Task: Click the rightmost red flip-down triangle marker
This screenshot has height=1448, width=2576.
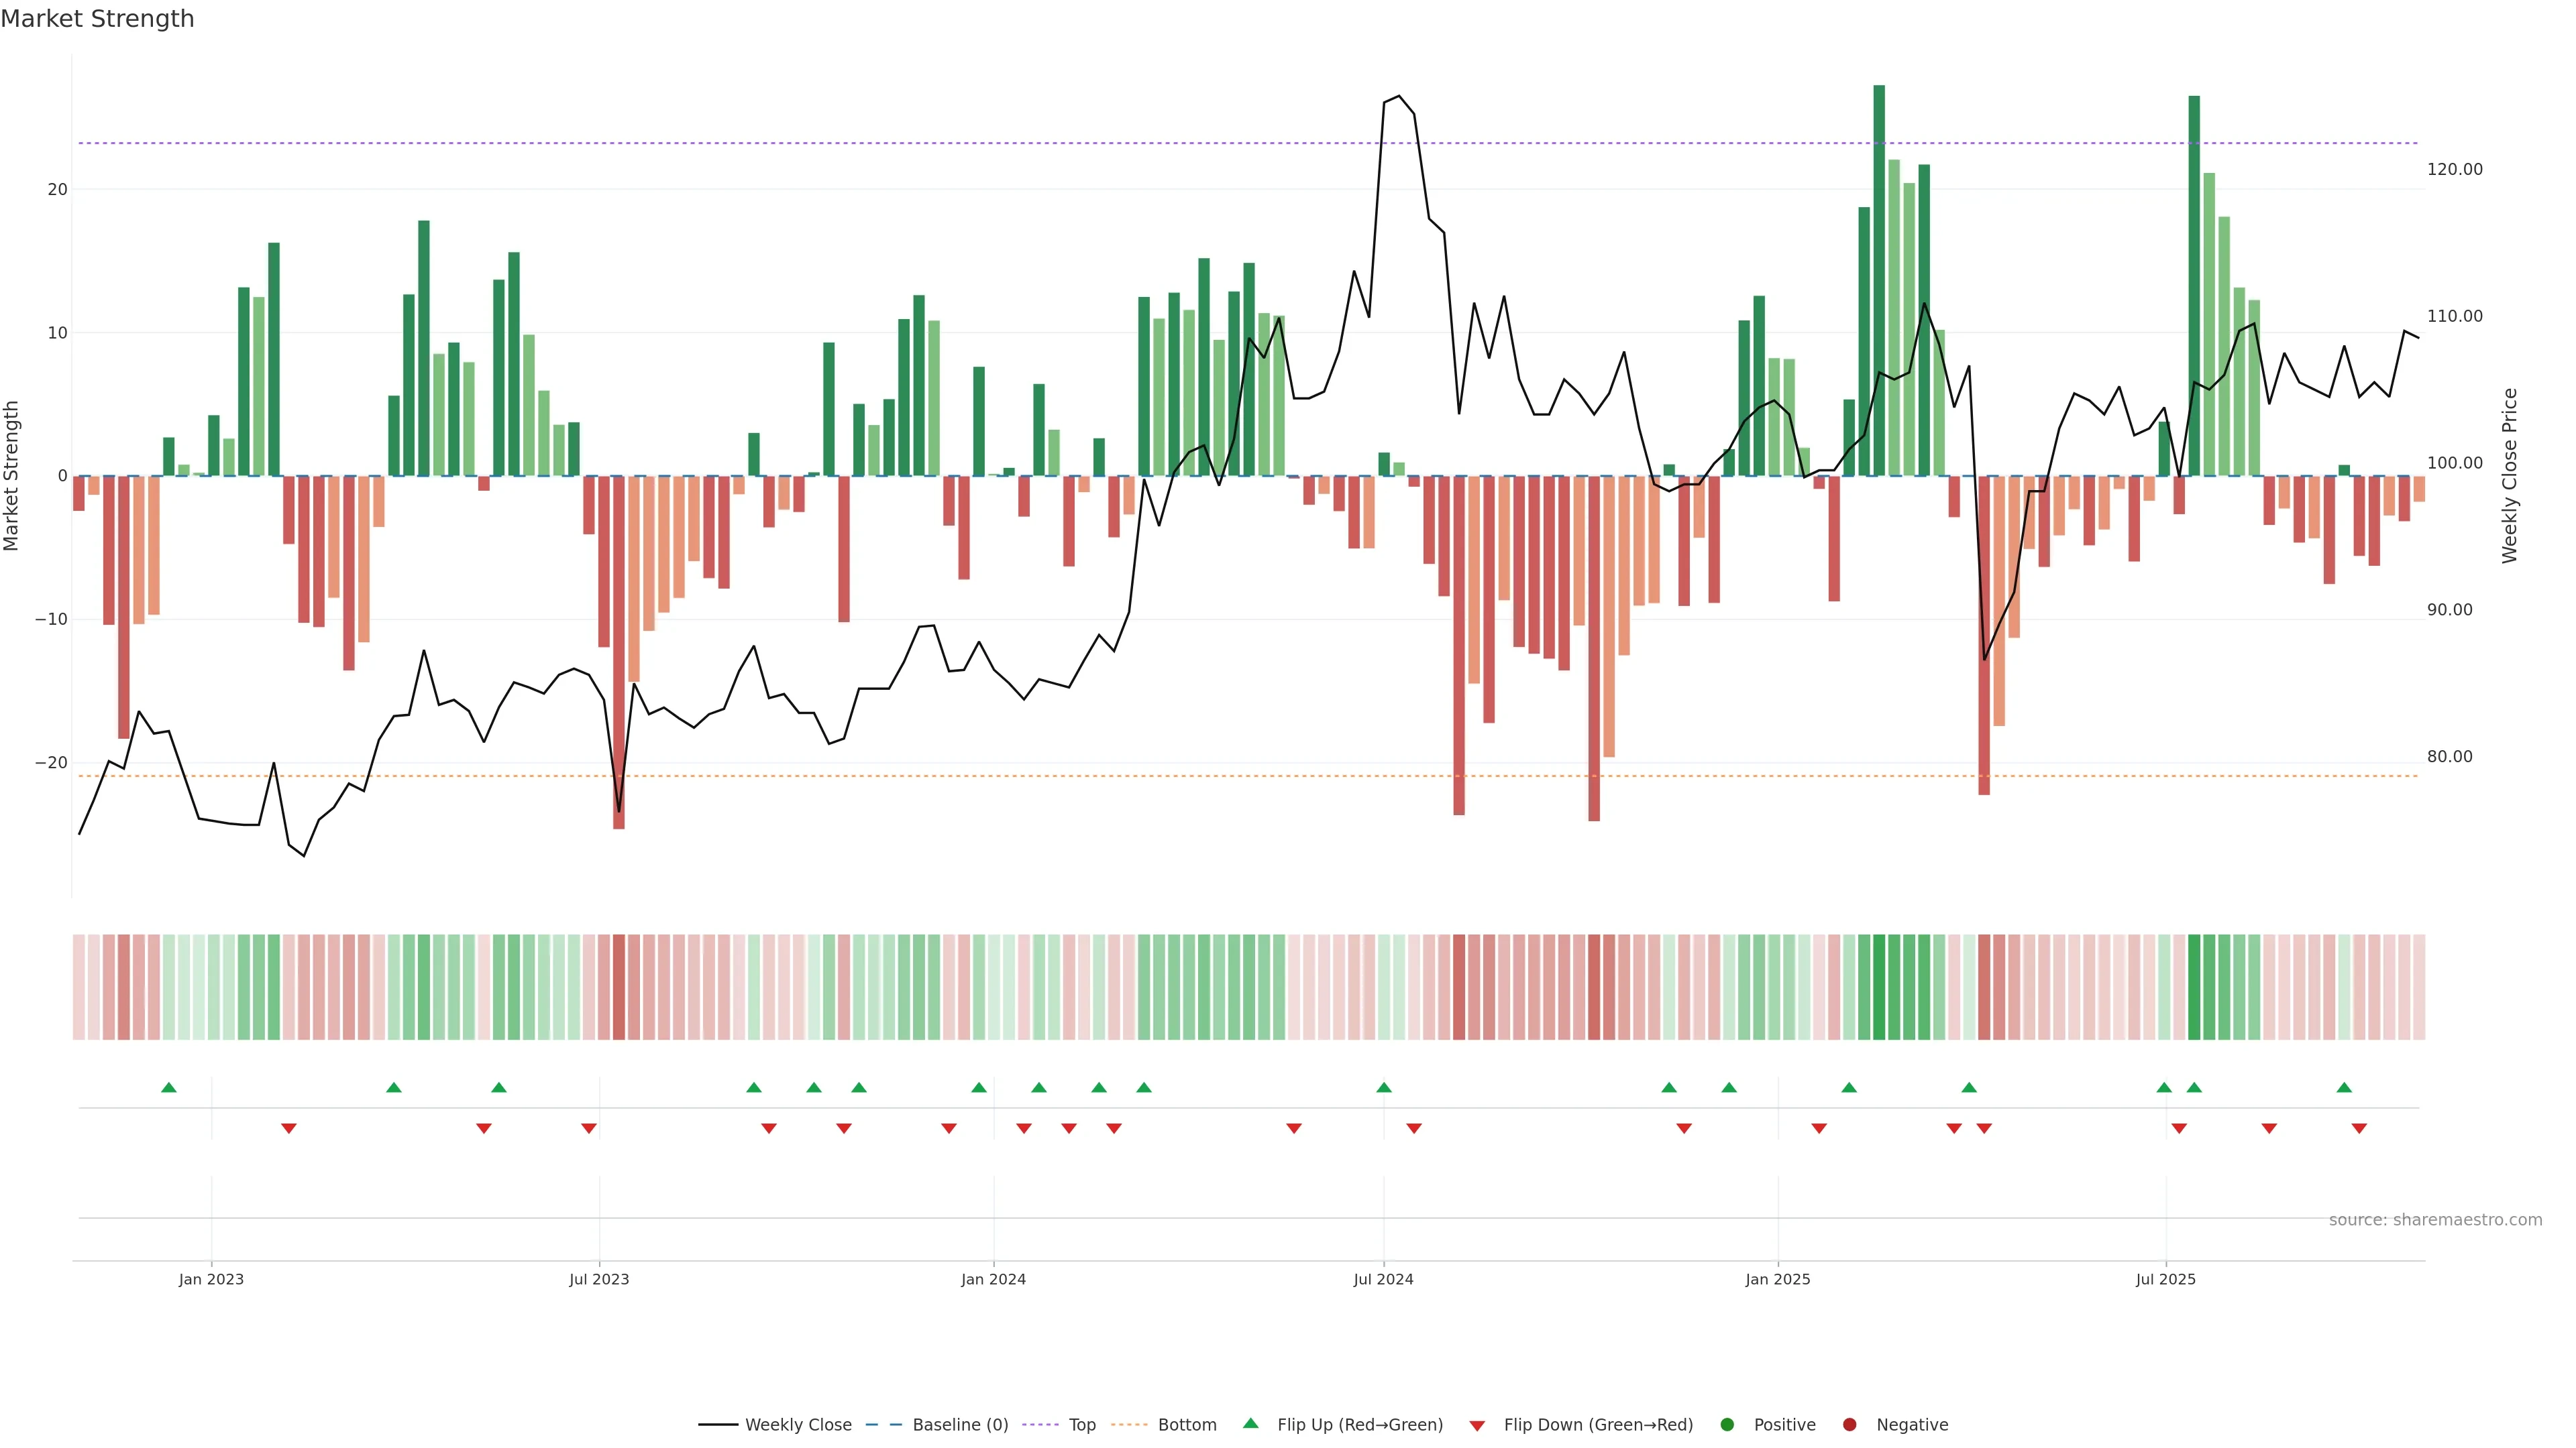Action: [x=2359, y=1128]
